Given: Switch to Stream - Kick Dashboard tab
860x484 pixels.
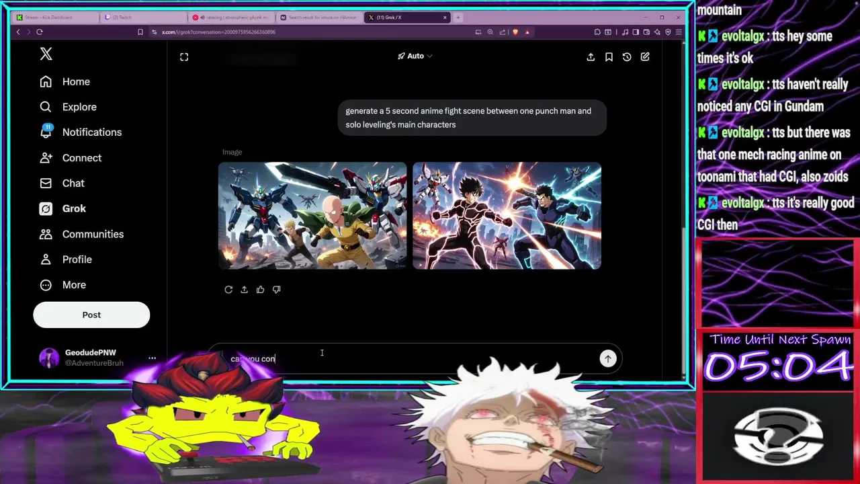Looking at the screenshot, I should 55,17.
